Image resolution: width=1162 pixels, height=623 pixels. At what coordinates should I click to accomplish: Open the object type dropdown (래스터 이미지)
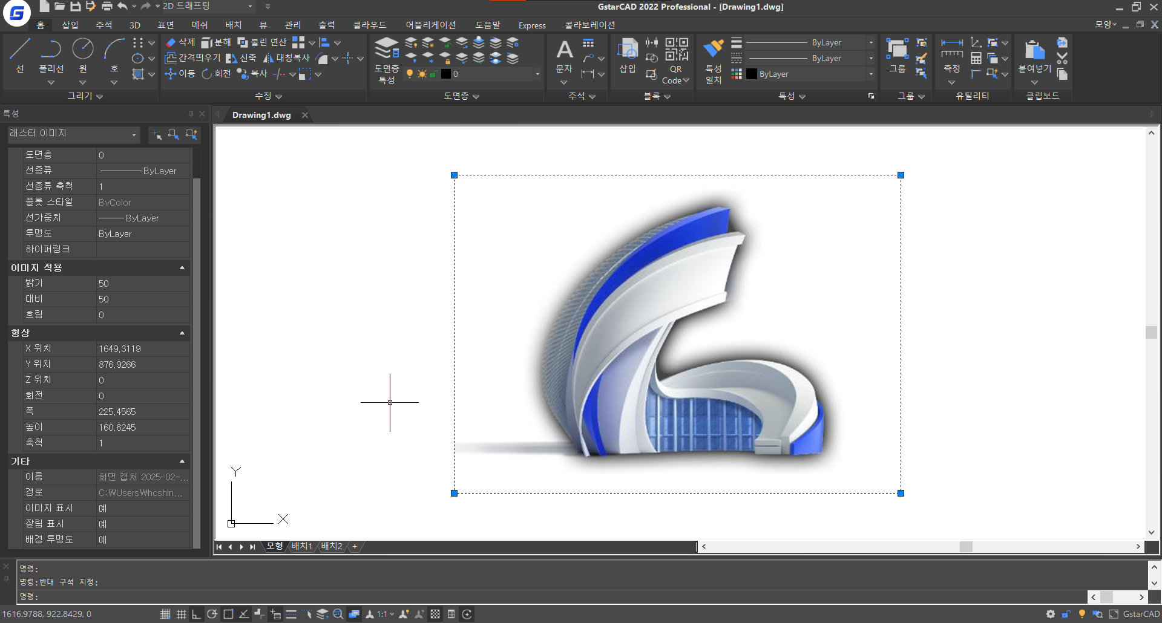pyautogui.click(x=73, y=134)
